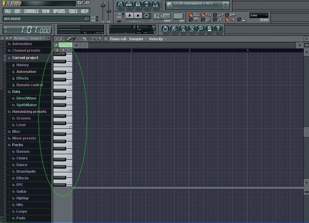Toggle Wait for input before recording
This screenshot has height=223, width=309.
[203, 19]
